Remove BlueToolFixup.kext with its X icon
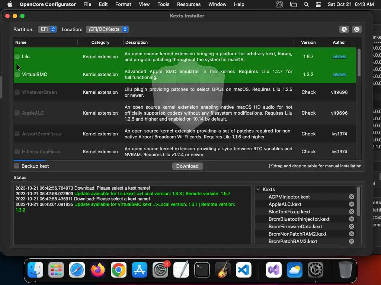Image resolution: width=381 pixels, height=285 pixels. [351, 212]
